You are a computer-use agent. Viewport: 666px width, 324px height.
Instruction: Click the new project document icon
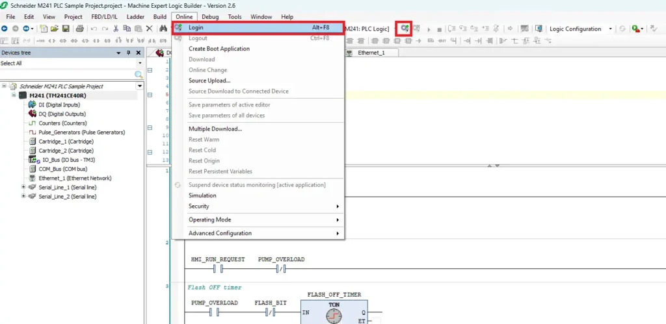[44, 29]
